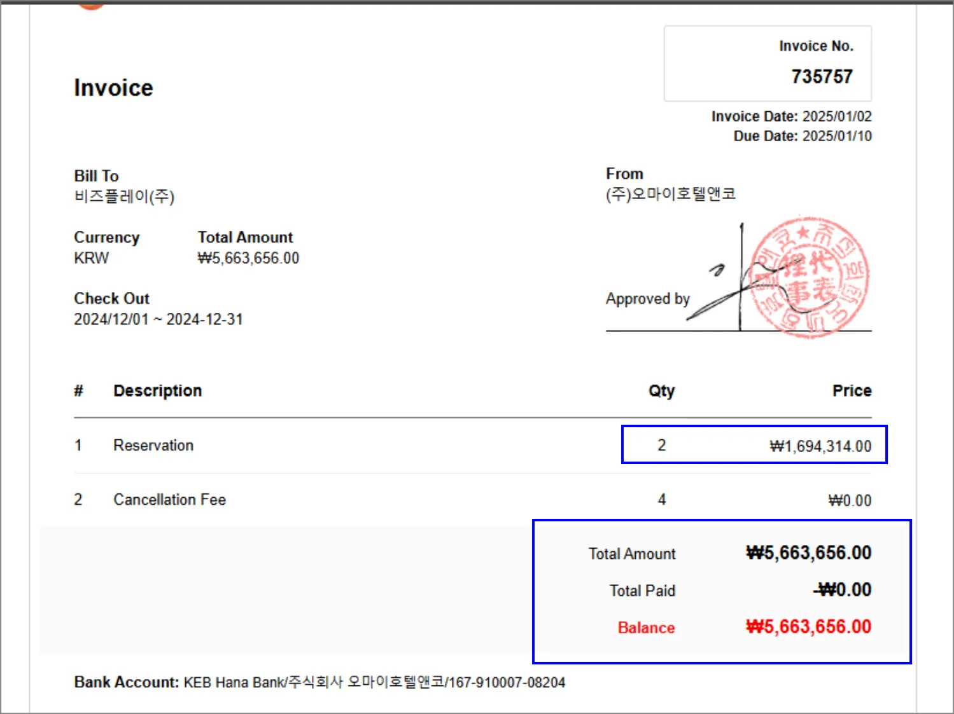Click the Invoice heading title
This screenshot has width=954, height=714.
[113, 88]
